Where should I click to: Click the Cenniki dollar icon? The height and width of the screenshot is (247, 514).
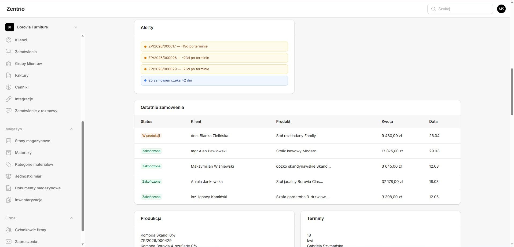[x=9, y=87]
